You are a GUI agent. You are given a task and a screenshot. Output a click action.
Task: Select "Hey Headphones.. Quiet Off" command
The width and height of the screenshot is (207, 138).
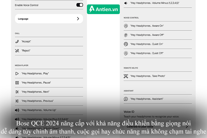coord(147,53)
